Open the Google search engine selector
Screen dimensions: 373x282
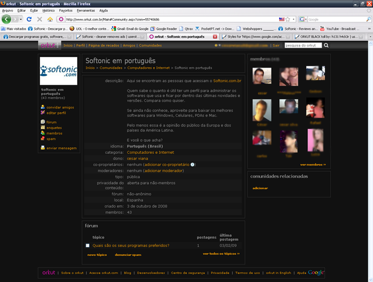click(303, 19)
